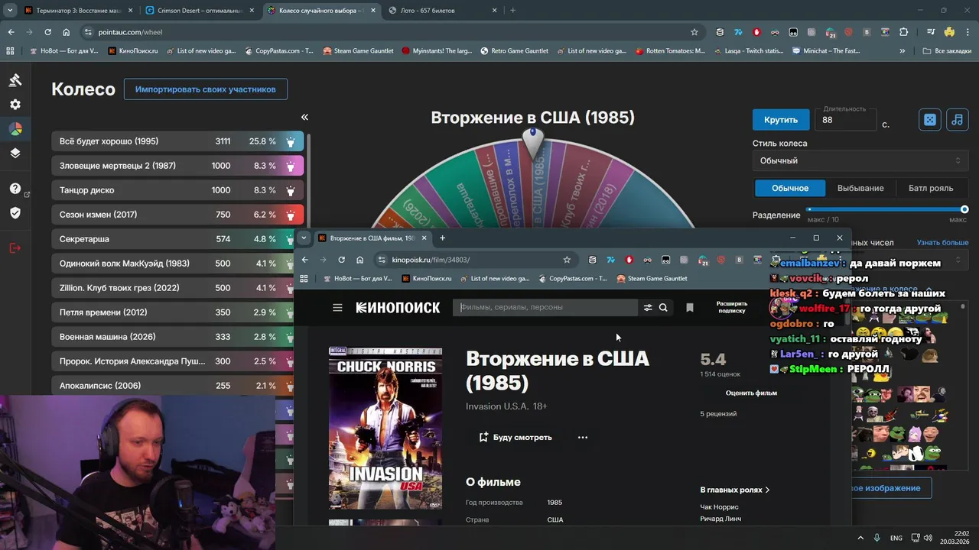Screen dimensions: 979x550
Task: Select the Выбывание mode option
Action: [860, 188]
